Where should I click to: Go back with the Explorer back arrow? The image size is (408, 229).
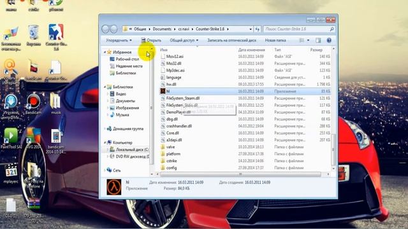click(105, 29)
